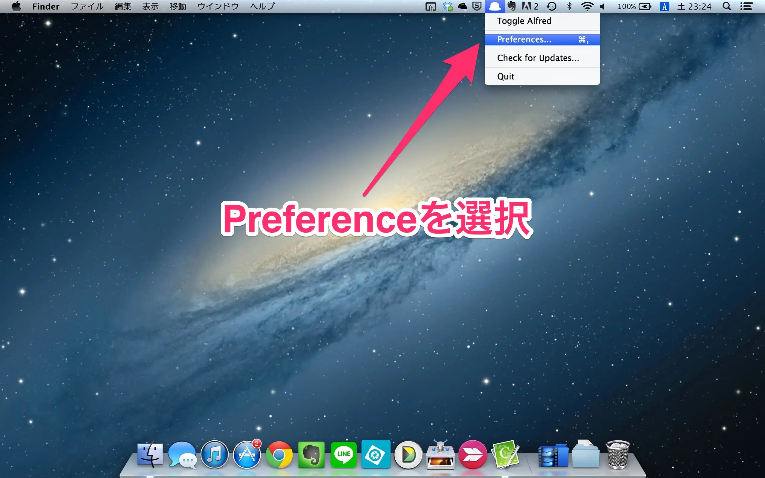Open the ファイル menu

click(87, 6)
